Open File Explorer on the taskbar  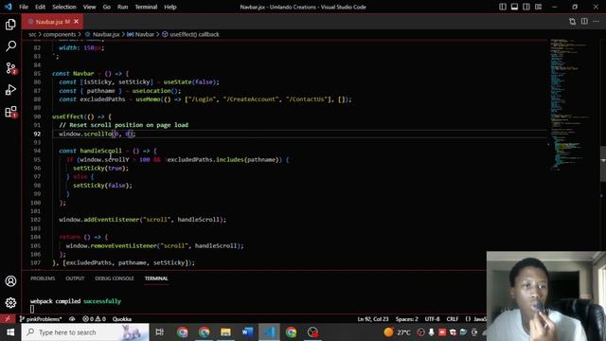(x=225, y=332)
